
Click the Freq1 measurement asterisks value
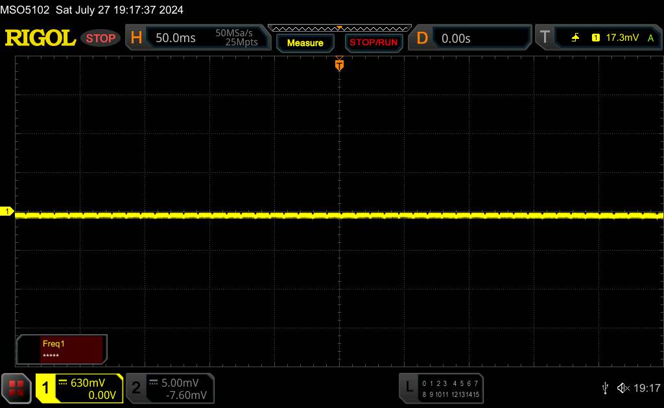coord(51,356)
